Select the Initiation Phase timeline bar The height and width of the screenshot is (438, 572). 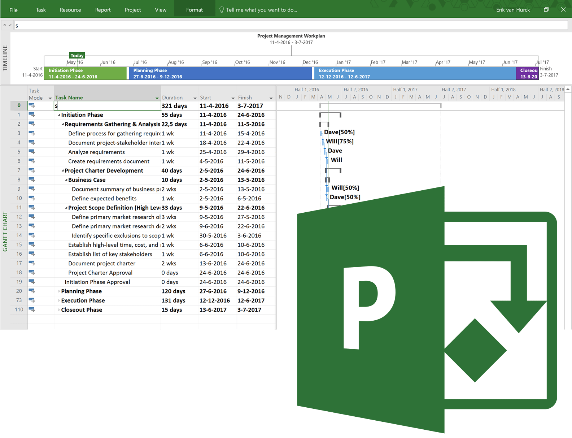tap(86, 73)
